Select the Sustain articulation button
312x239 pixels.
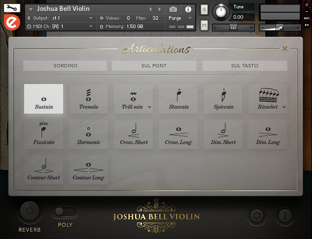[x=43, y=99]
